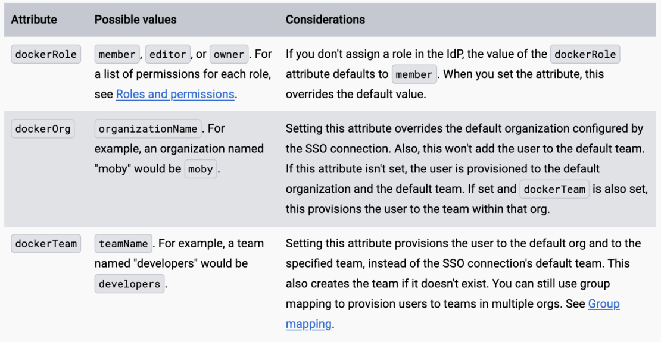The image size is (661, 342).
Task: Click the editor code chip
Action: pyautogui.click(x=167, y=54)
